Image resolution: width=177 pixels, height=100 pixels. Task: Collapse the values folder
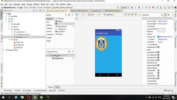pyautogui.click(x=9, y=40)
